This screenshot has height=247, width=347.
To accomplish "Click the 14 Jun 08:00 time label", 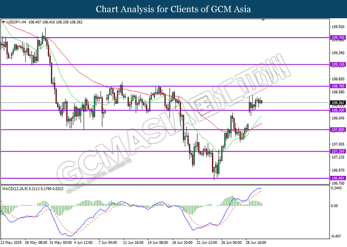I will click(158, 243).
